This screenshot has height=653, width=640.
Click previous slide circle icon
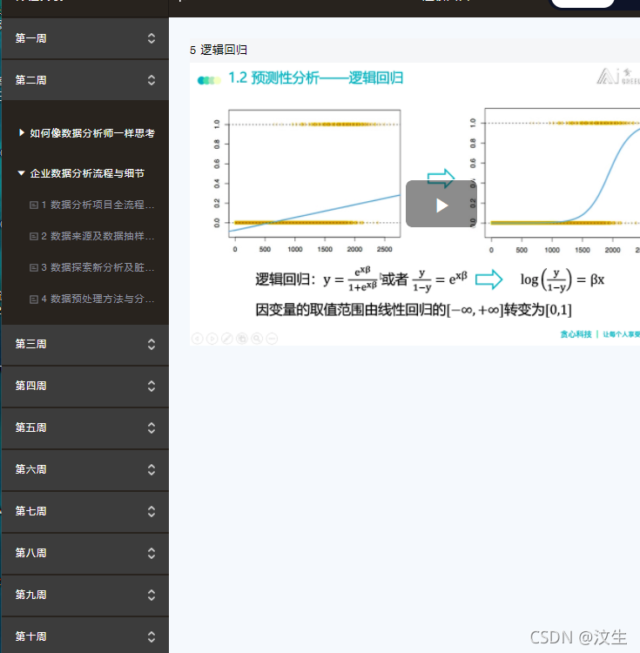tap(198, 339)
